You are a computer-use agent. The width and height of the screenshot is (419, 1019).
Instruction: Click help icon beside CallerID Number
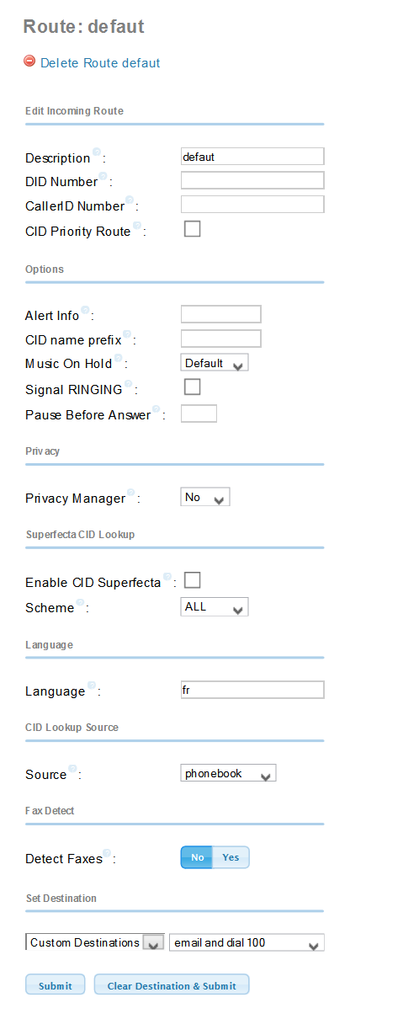(x=130, y=200)
